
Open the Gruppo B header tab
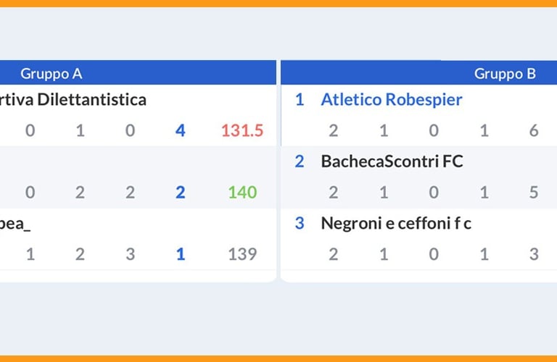tap(505, 73)
